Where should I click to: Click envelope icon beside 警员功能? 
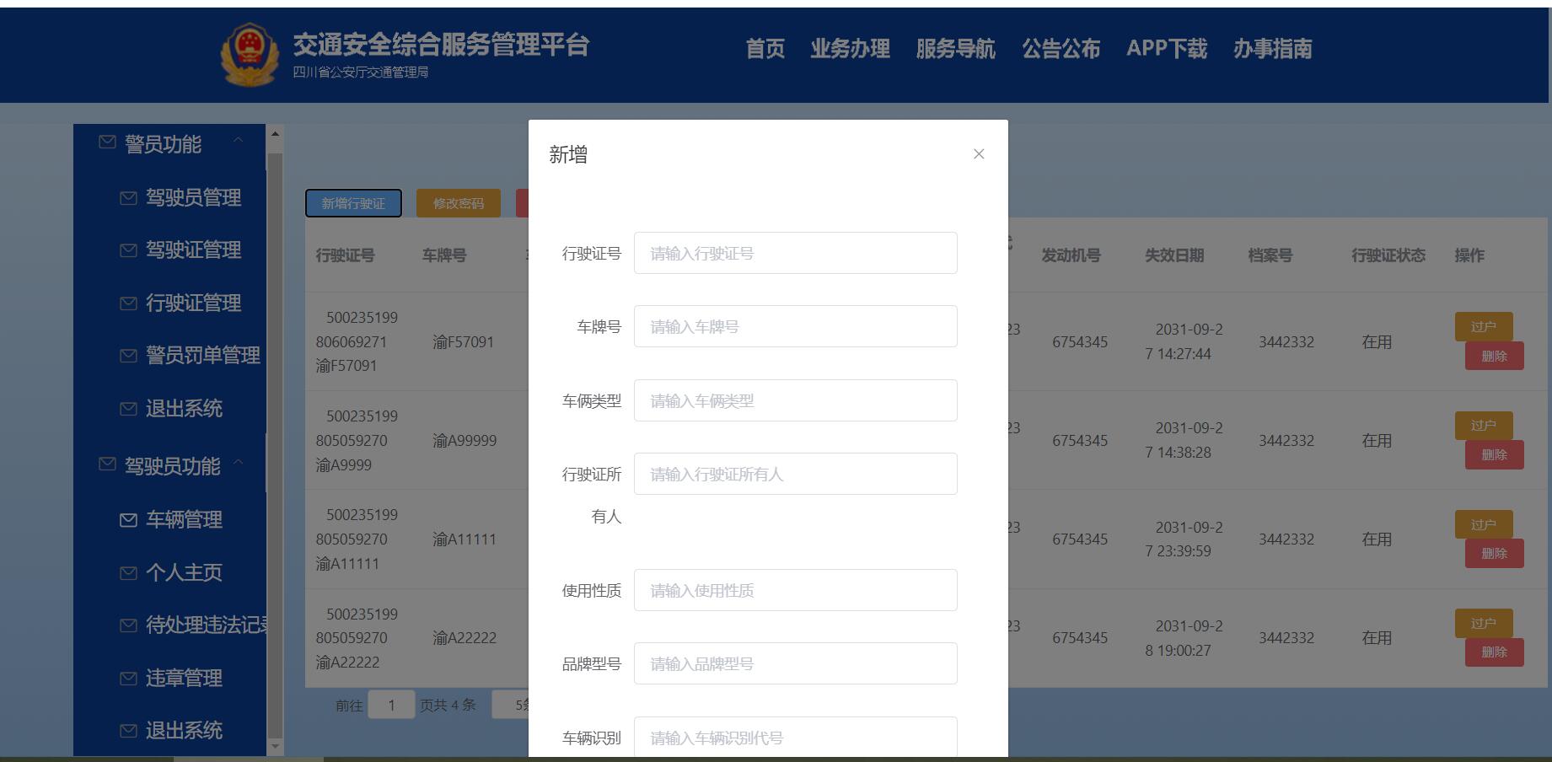tap(107, 142)
